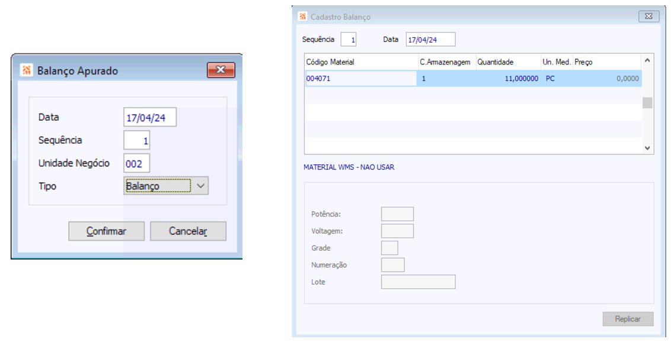Click the PC unit cell
This screenshot has width=671, height=342.
557,79
